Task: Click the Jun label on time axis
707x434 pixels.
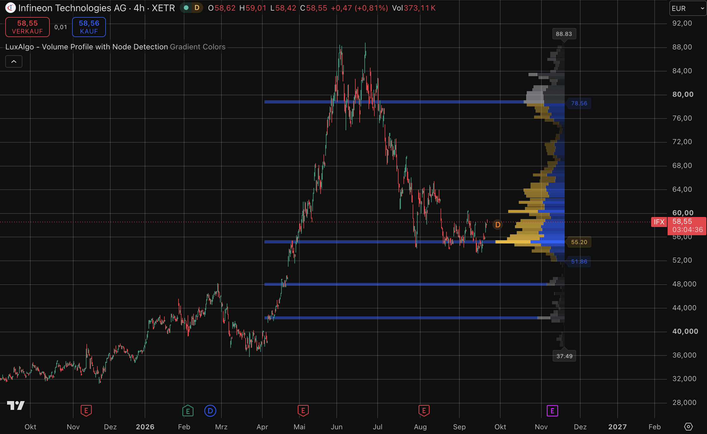Action: pyautogui.click(x=336, y=427)
